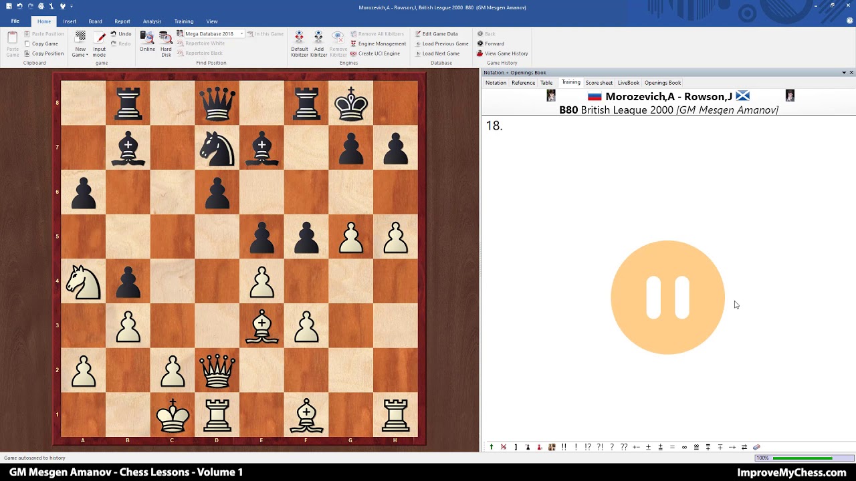Click Forward in Game History
856x481 pixels.
pyautogui.click(x=491, y=43)
